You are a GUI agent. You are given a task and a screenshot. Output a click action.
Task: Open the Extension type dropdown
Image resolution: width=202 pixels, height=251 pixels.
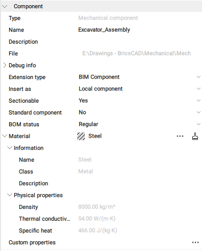(139, 77)
